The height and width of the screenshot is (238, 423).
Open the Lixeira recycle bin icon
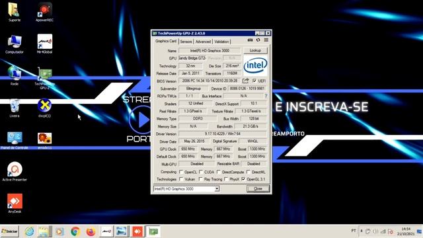[14, 108]
